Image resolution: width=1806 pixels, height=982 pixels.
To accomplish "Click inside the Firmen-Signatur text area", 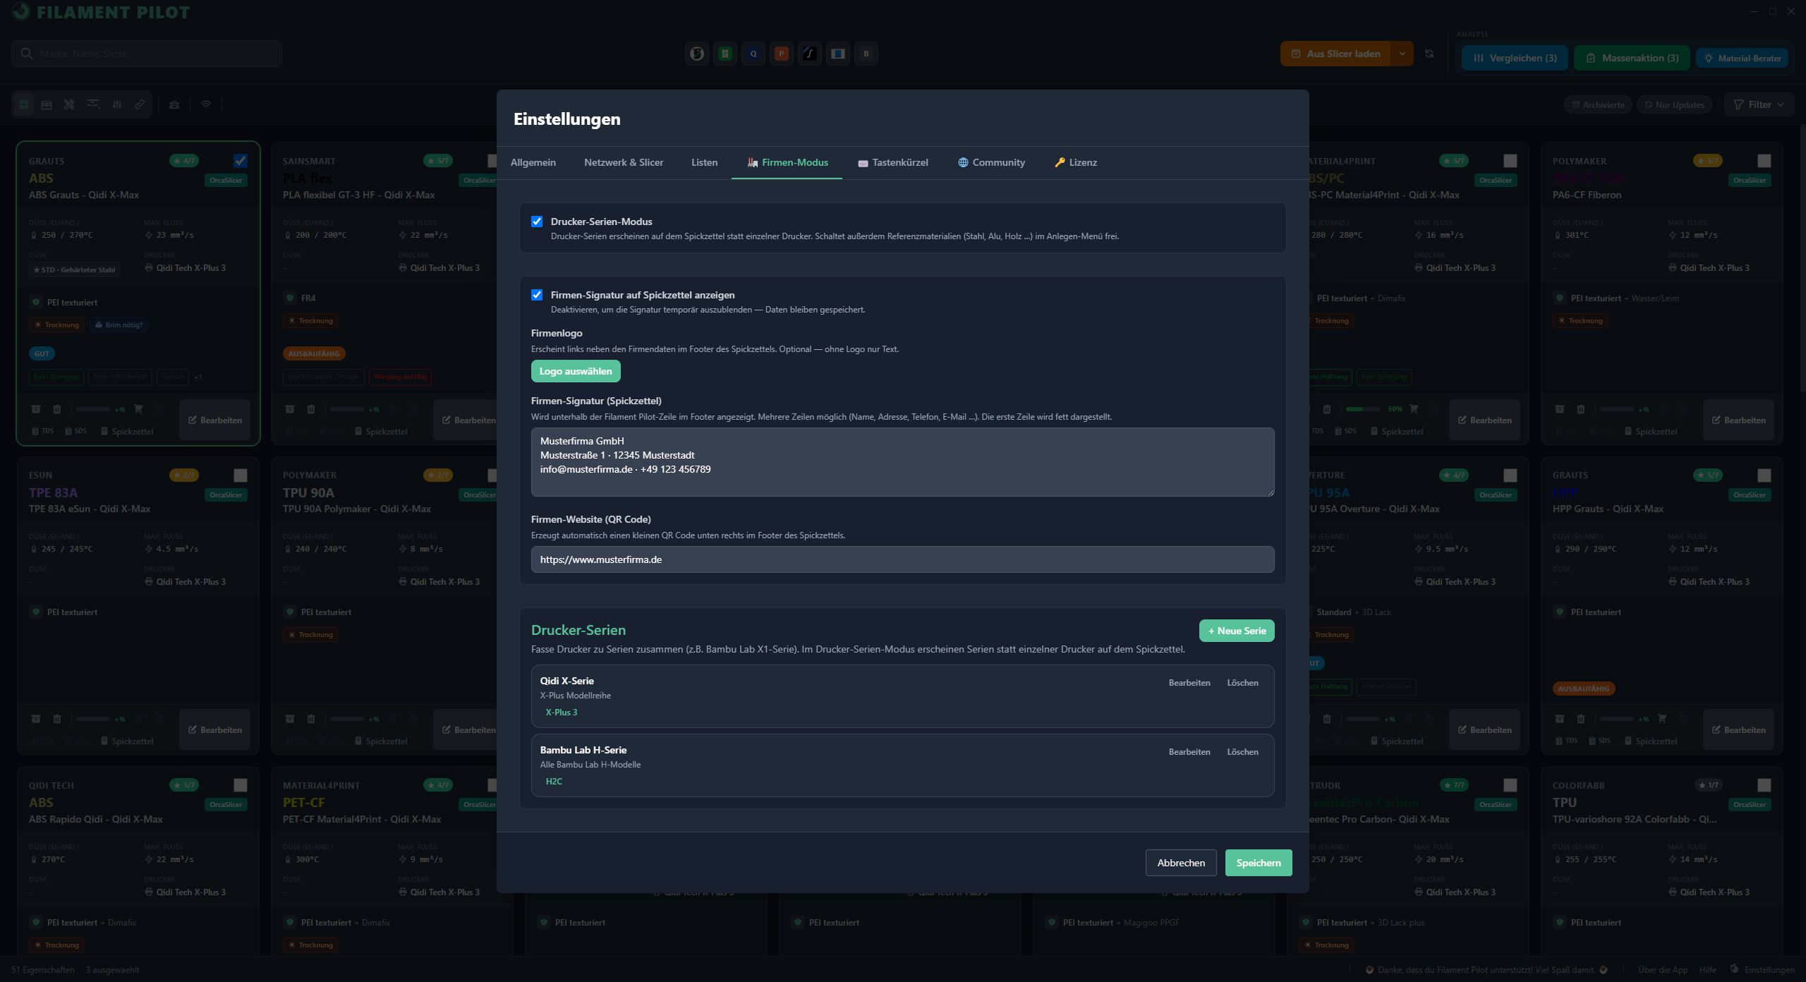I will click(902, 462).
